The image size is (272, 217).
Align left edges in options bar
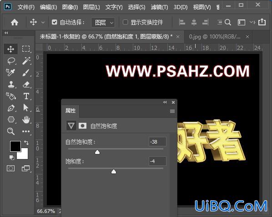pyautogui.click(x=182, y=23)
